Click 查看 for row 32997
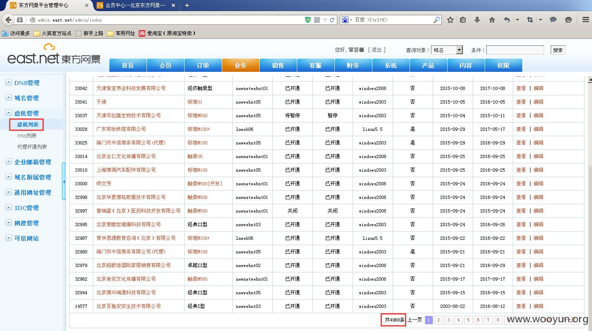This screenshot has height=331, width=592. (521, 211)
